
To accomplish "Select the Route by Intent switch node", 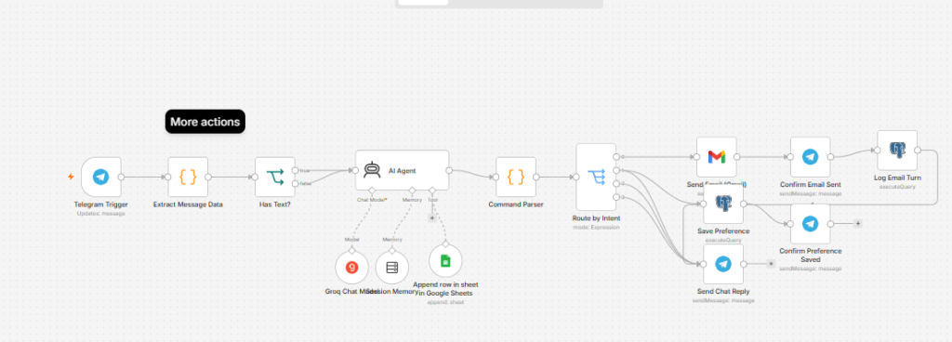I will click(596, 178).
